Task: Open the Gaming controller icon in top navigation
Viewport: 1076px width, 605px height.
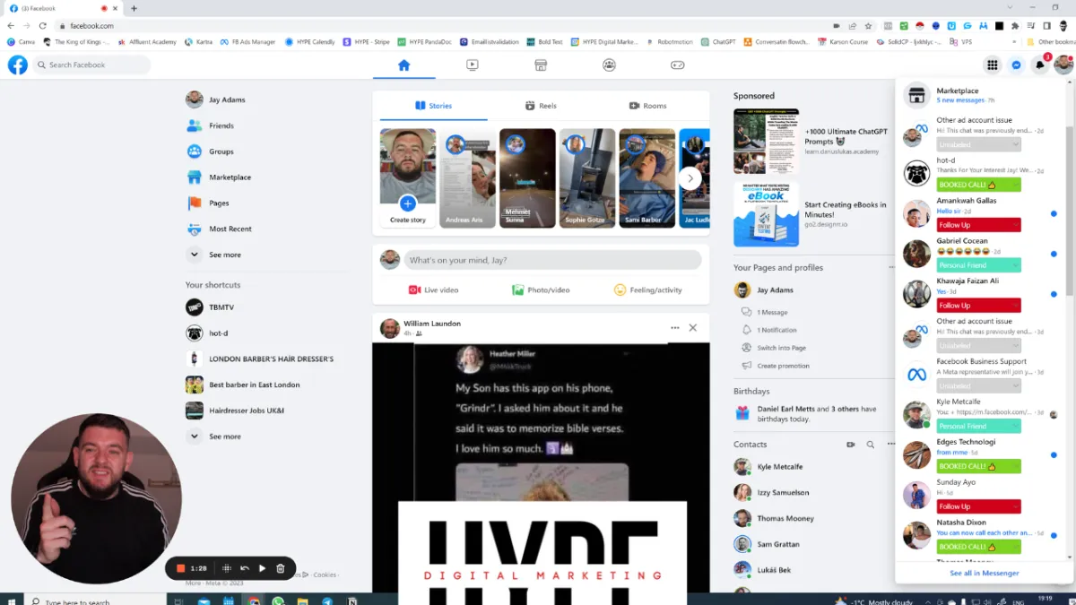Action: point(678,65)
